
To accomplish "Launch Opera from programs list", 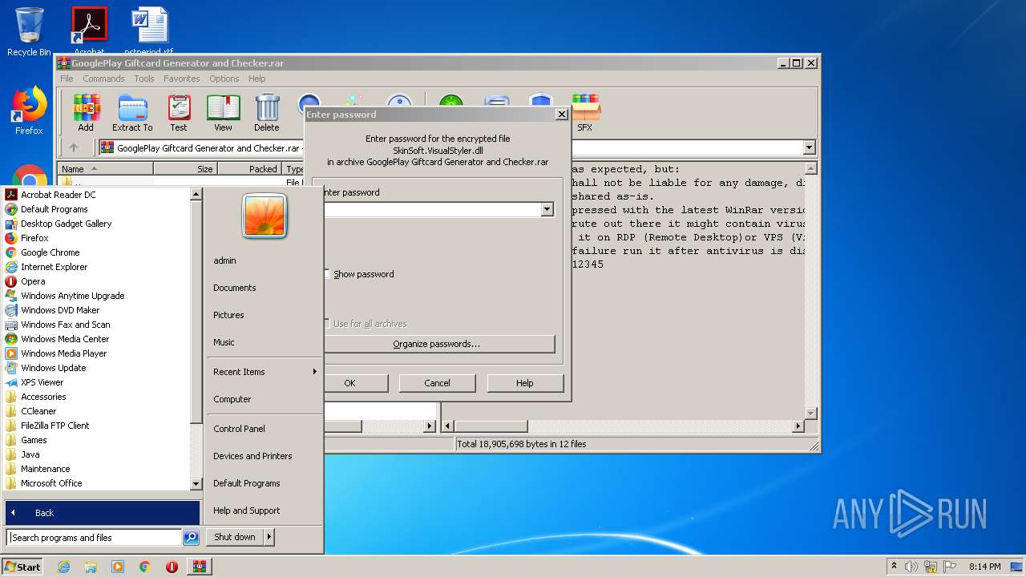I will click(x=33, y=281).
